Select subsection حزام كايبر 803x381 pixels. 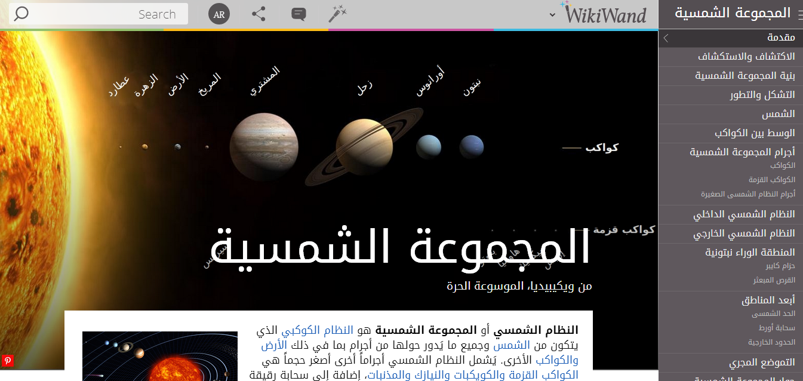(780, 266)
